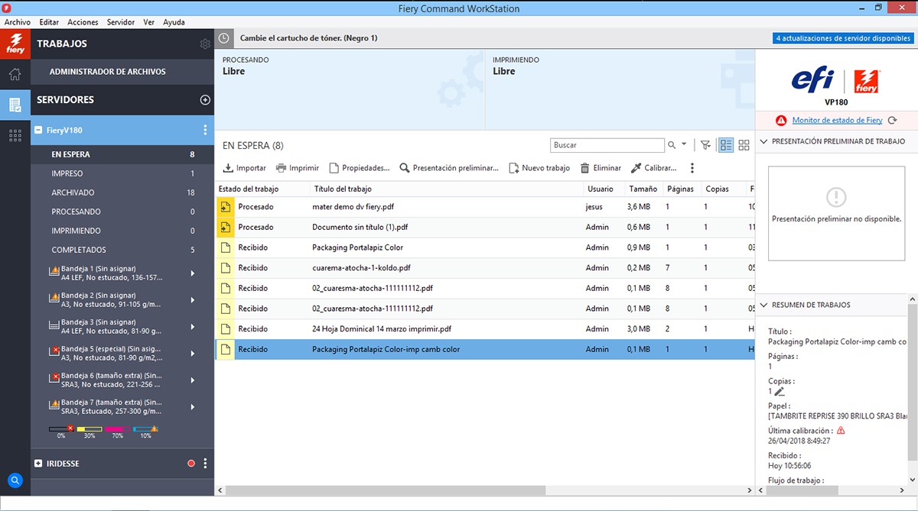Open Presentación preliminar magnifier tool
Screen dimensions: 918x511
405,168
